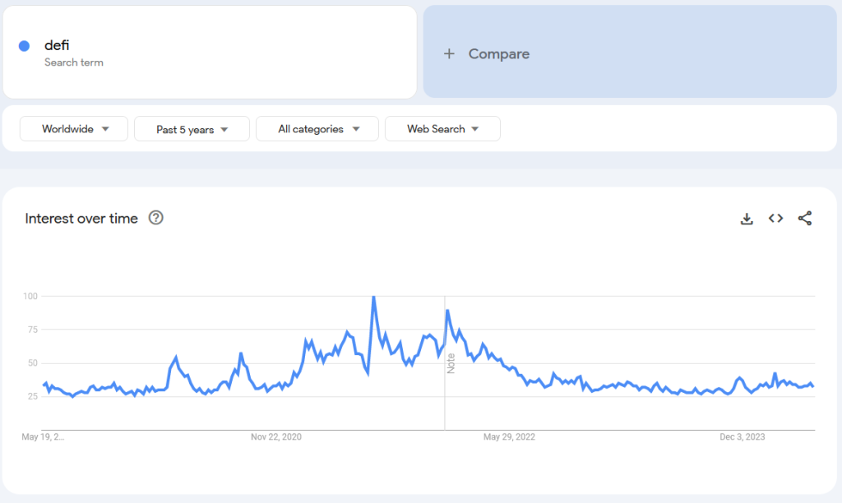Open the Interest over time help icon
Viewport: 842px width, 503px height.
[155, 218]
